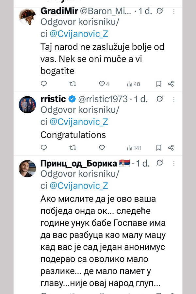
Task: Reply to rristic's Congratulations tweet
Action: click(44, 148)
